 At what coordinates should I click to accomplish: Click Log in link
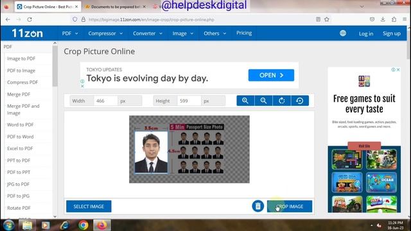pyautogui.click(x=366, y=33)
